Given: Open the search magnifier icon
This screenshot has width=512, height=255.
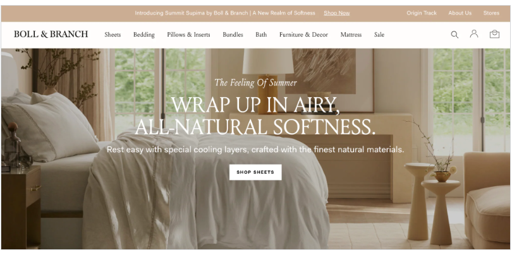Looking at the screenshot, I should [x=454, y=35].
